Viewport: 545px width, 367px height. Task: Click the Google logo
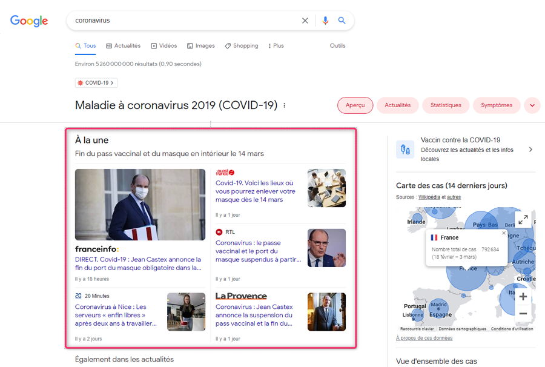coord(29,21)
